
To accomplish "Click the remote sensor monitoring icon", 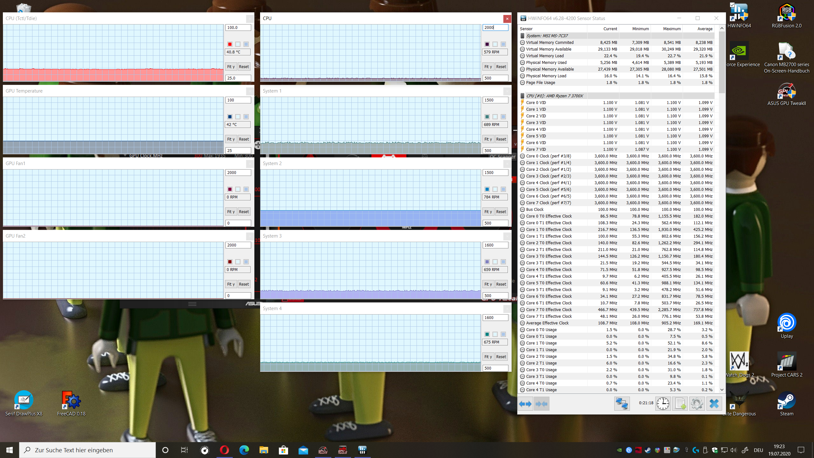I will (622, 403).
